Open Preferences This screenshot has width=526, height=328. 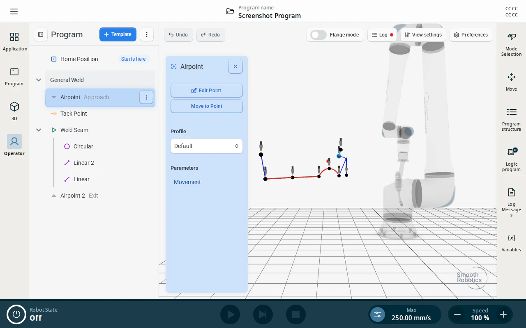(471, 35)
